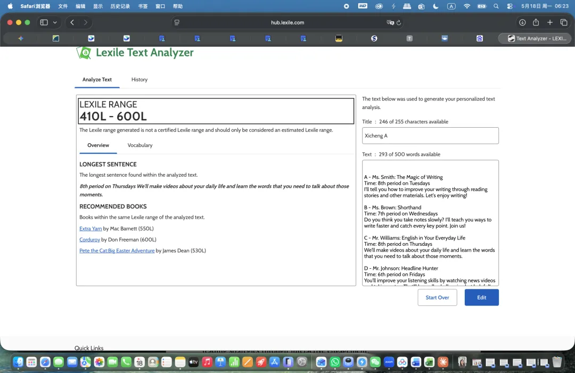Click the Wi-Fi status icon
The width and height of the screenshot is (575, 373).
coord(466,6)
